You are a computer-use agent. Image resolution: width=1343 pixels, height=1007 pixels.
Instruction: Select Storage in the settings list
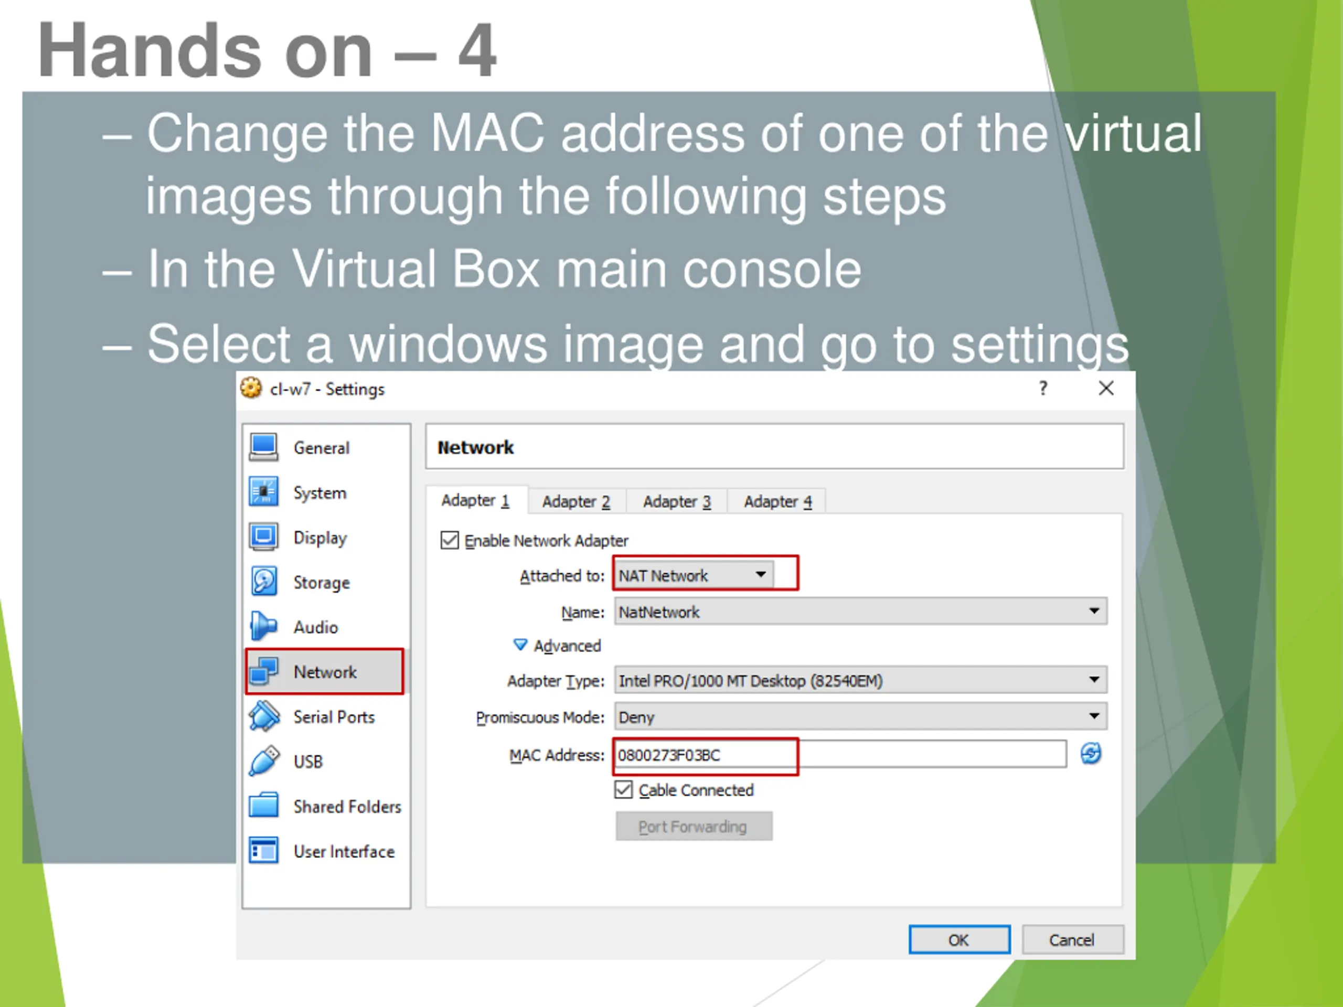[326, 582]
